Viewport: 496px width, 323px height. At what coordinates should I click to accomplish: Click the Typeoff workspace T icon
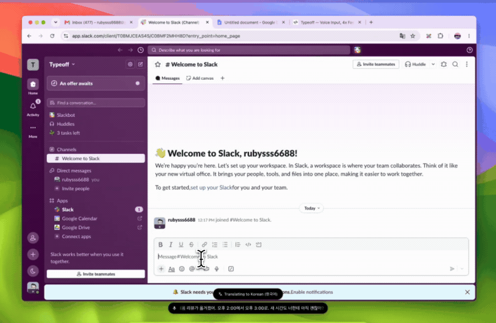[x=33, y=65]
